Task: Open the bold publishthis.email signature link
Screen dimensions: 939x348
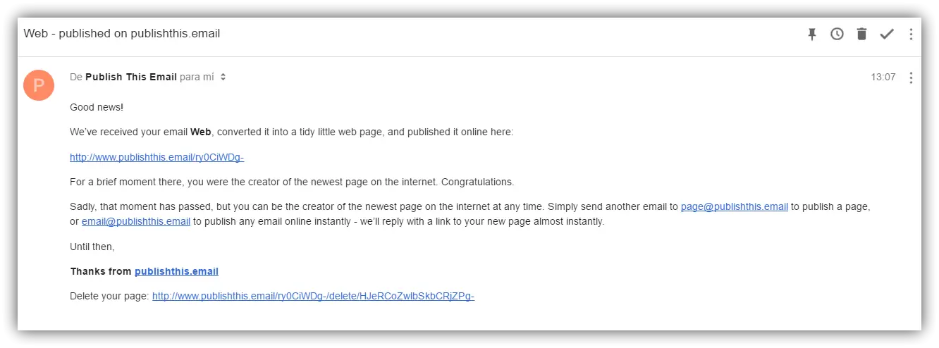Action: point(176,271)
